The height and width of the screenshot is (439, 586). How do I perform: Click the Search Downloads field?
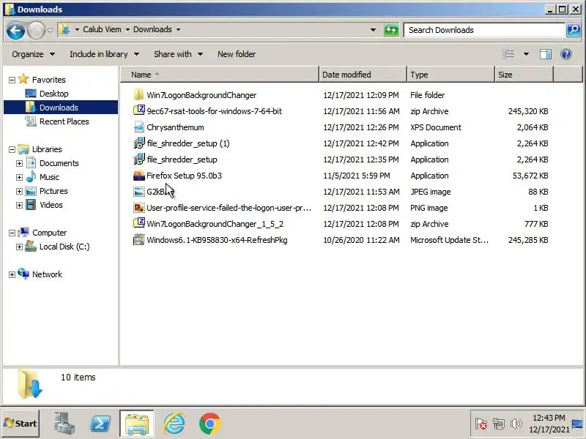point(484,30)
